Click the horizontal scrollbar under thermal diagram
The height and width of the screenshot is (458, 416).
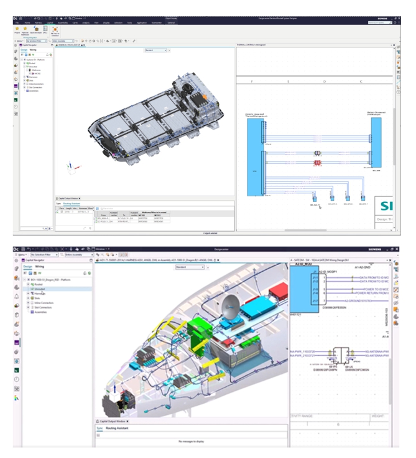pos(305,230)
